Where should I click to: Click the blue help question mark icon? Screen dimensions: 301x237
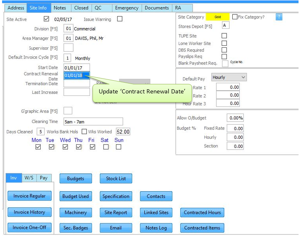pyautogui.click(x=279, y=17)
